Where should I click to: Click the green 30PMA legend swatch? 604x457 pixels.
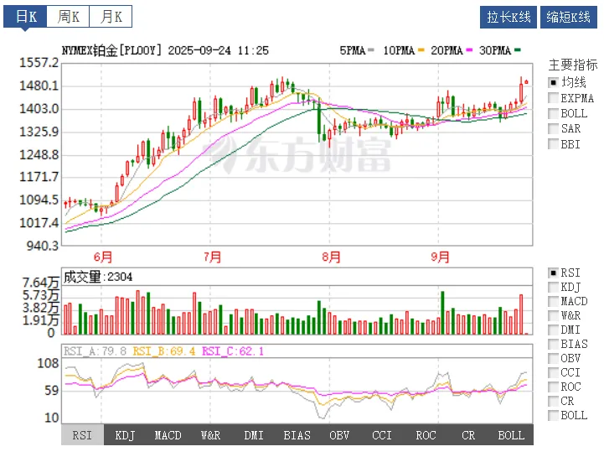click(x=517, y=50)
